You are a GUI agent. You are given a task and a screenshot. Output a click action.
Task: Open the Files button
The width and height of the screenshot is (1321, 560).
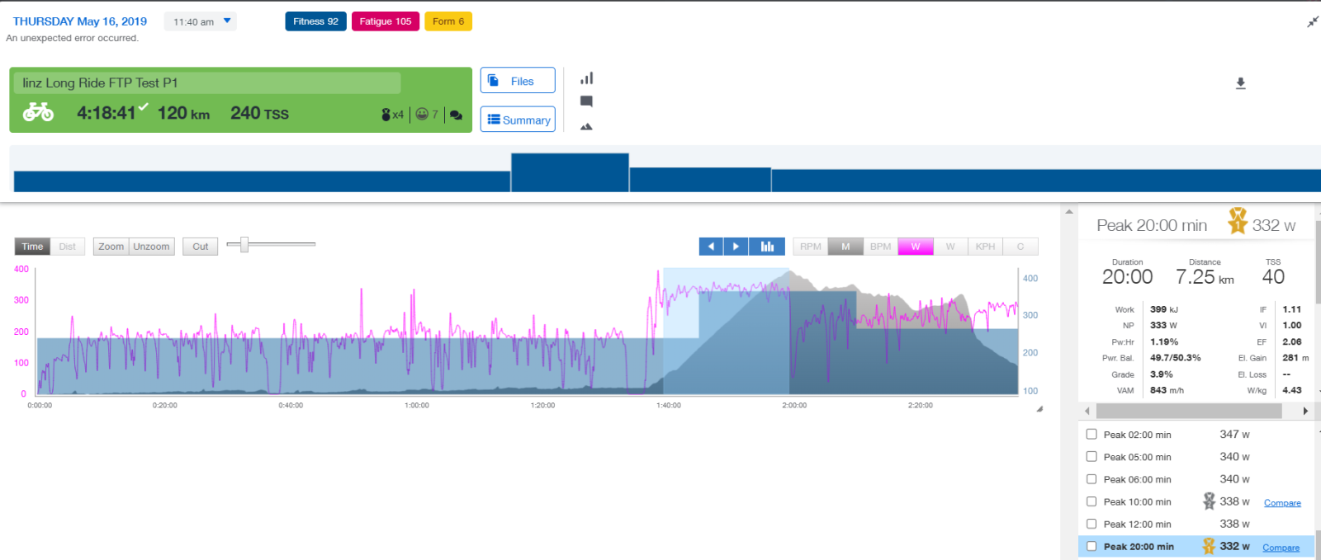coord(518,81)
